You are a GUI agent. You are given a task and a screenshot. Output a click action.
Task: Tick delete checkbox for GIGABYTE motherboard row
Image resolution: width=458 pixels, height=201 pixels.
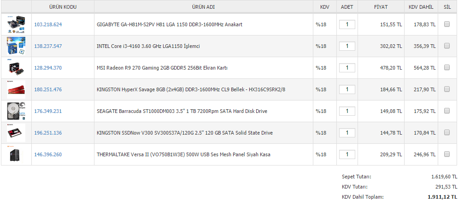pyautogui.click(x=447, y=24)
